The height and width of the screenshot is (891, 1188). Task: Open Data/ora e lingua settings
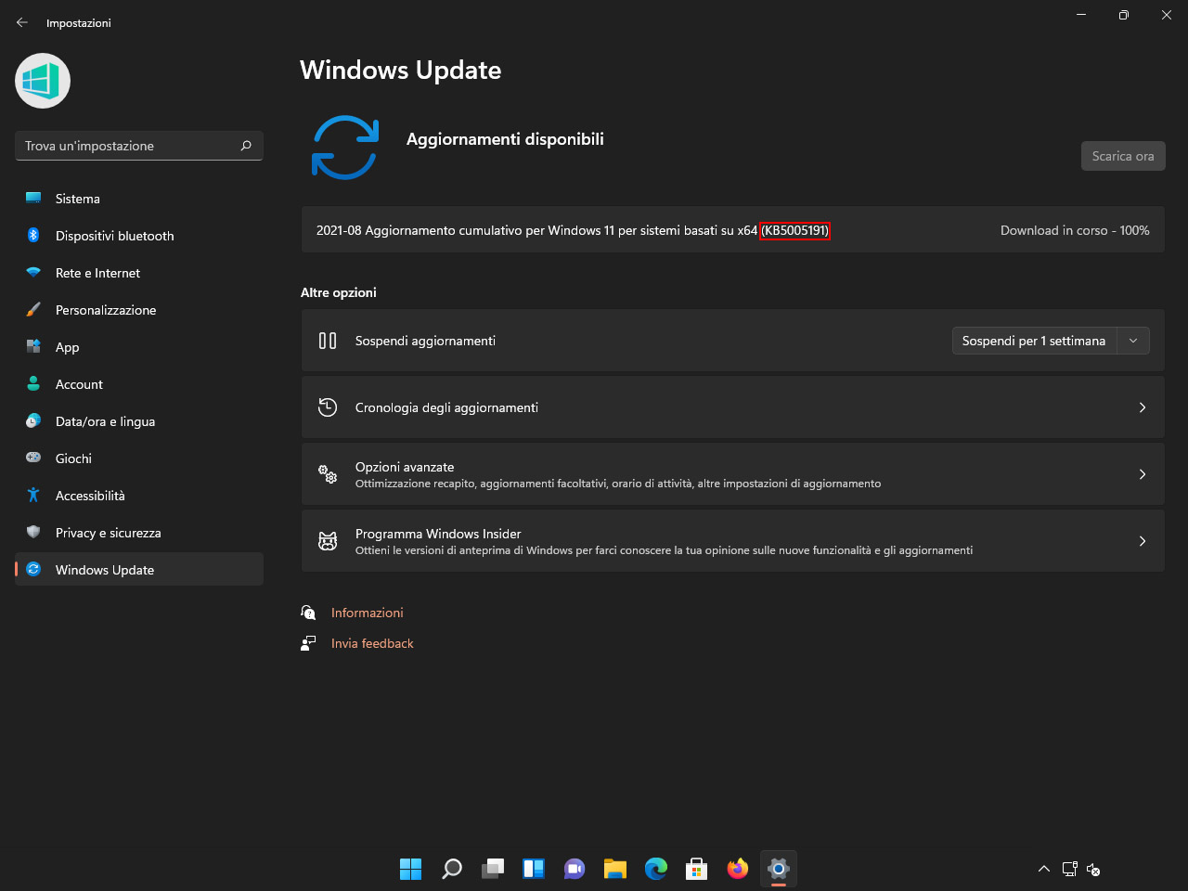click(139, 421)
